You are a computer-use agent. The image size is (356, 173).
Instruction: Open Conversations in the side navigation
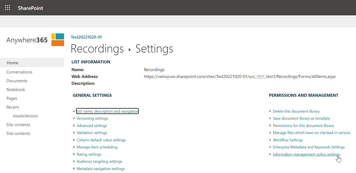[19, 72]
